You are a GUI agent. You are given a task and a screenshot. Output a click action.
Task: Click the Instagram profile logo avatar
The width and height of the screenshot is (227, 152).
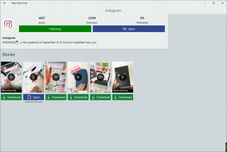(x=8, y=24)
